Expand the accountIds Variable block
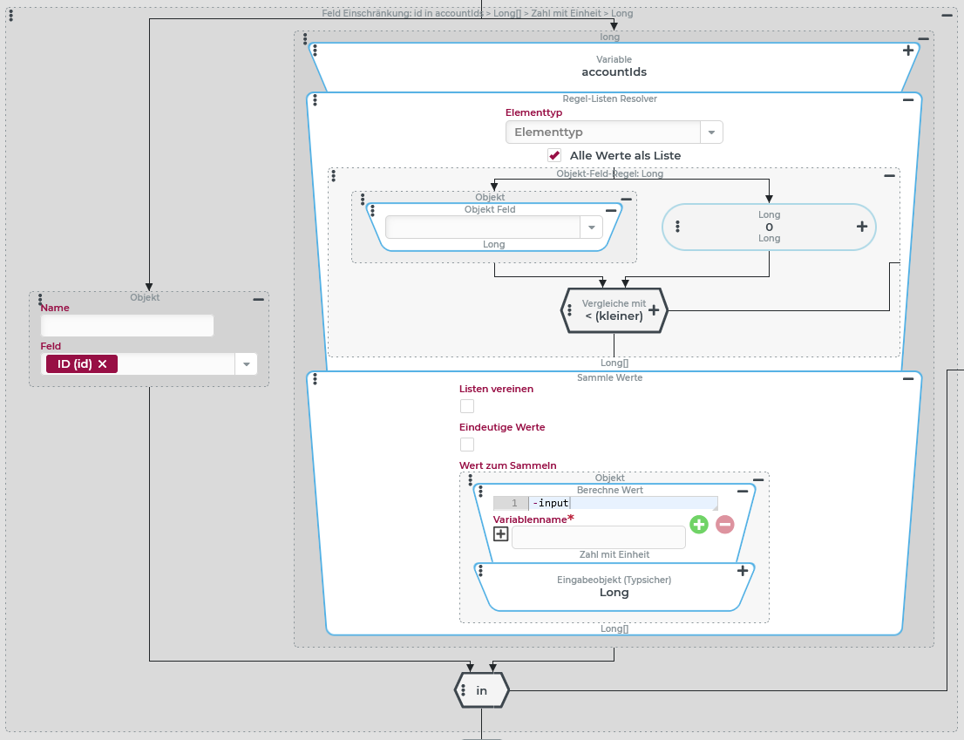Image resolution: width=964 pixels, height=740 pixels. click(907, 51)
